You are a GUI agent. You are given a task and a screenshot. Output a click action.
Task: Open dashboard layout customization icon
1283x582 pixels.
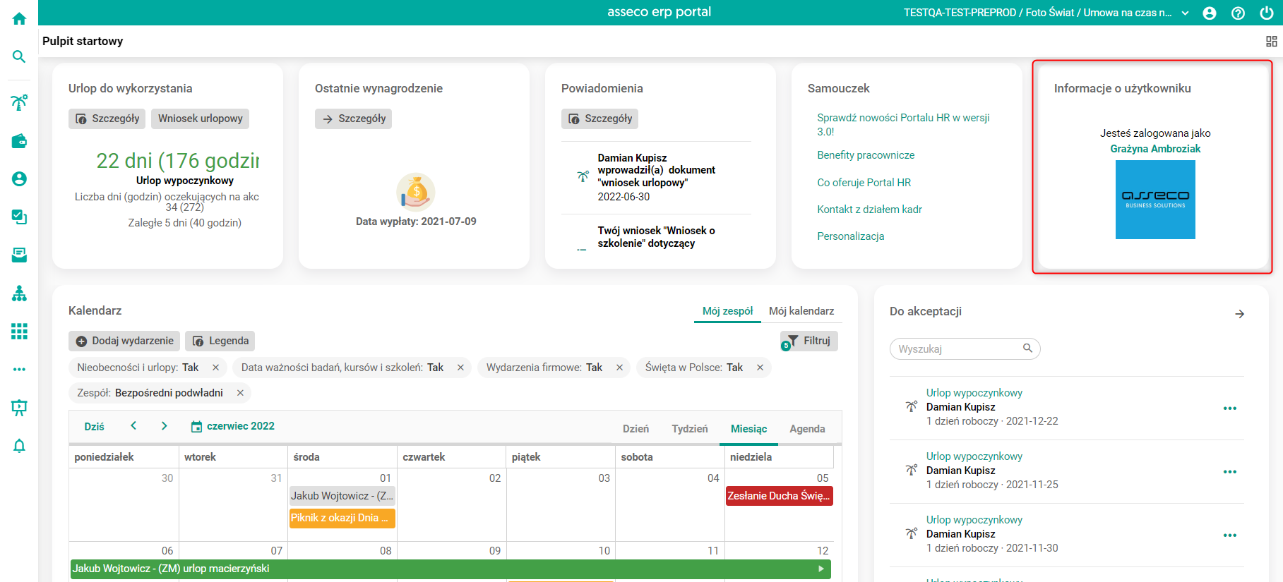1272,42
